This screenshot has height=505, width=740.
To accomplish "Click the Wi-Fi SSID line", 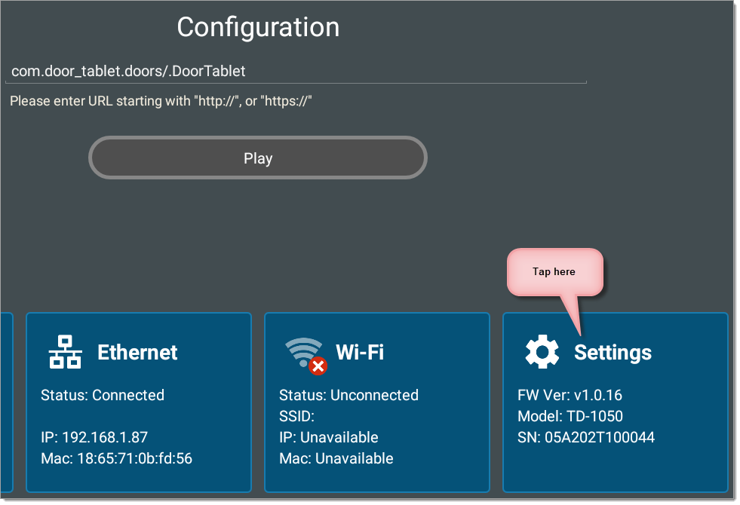I will click(x=296, y=416).
